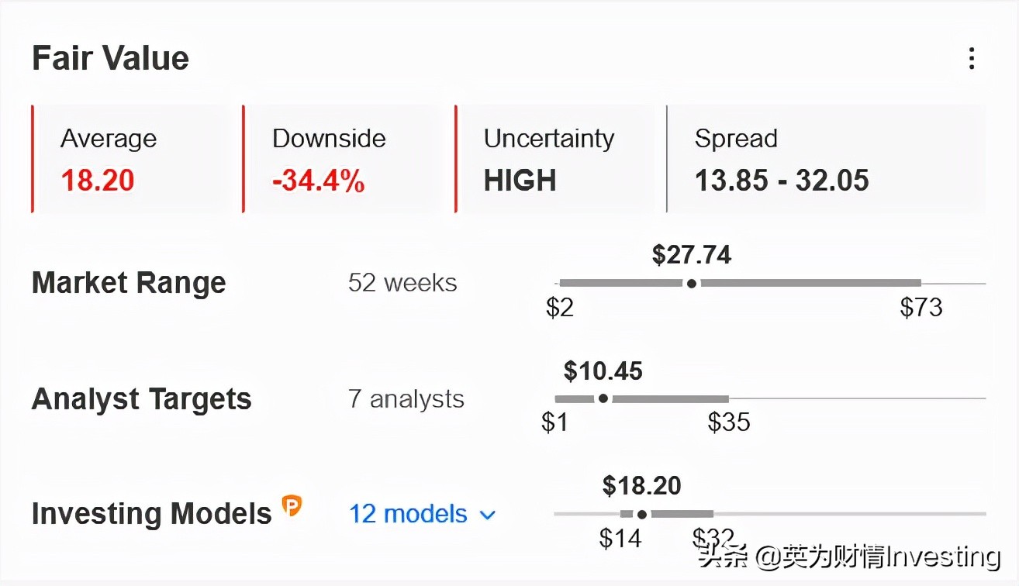Select the Uncertainty HIGH card
Image resolution: width=1019 pixels, height=586 pixels.
(554, 160)
